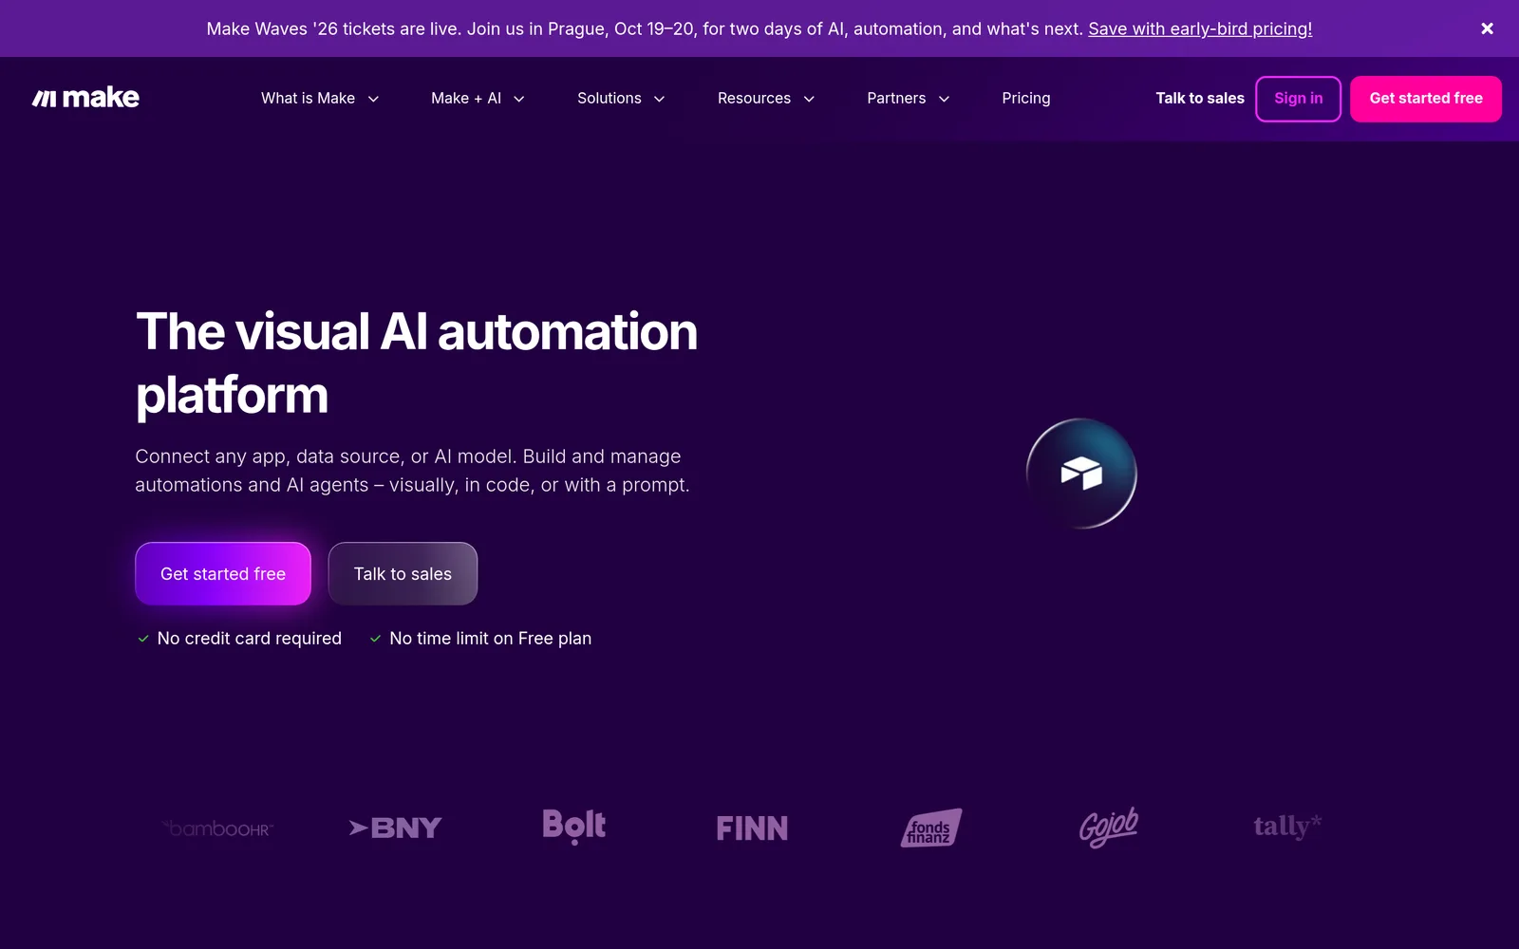Expand chevron next to What is Make
Viewport: 1519px width, 949px height.
(373, 99)
